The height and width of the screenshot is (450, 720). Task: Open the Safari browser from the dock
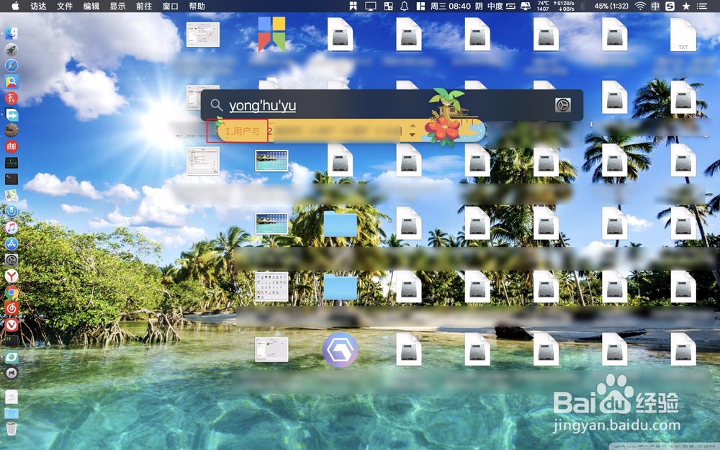pyautogui.click(x=12, y=65)
